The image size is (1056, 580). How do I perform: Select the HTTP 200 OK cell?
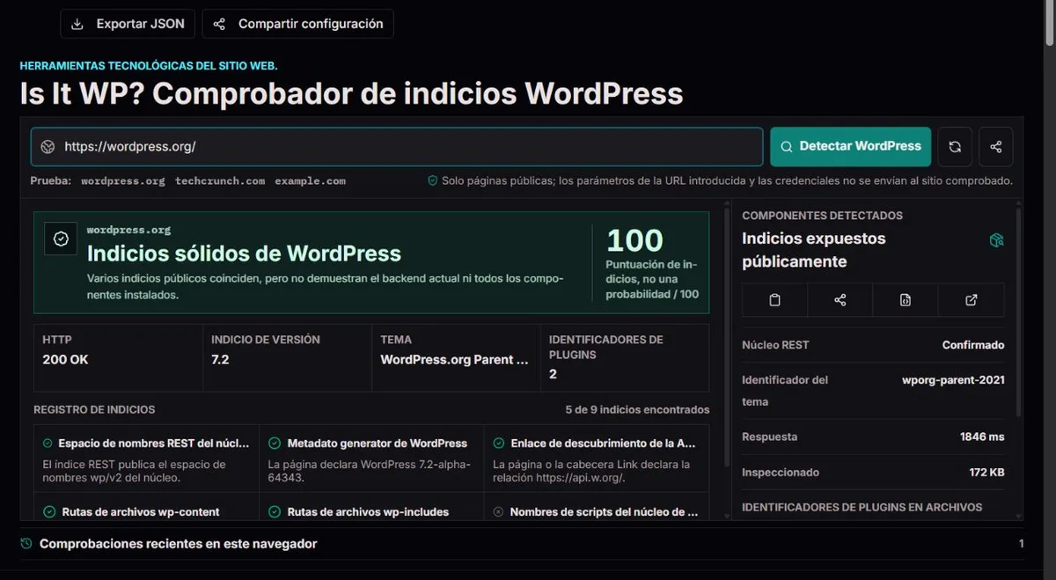(118, 357)
